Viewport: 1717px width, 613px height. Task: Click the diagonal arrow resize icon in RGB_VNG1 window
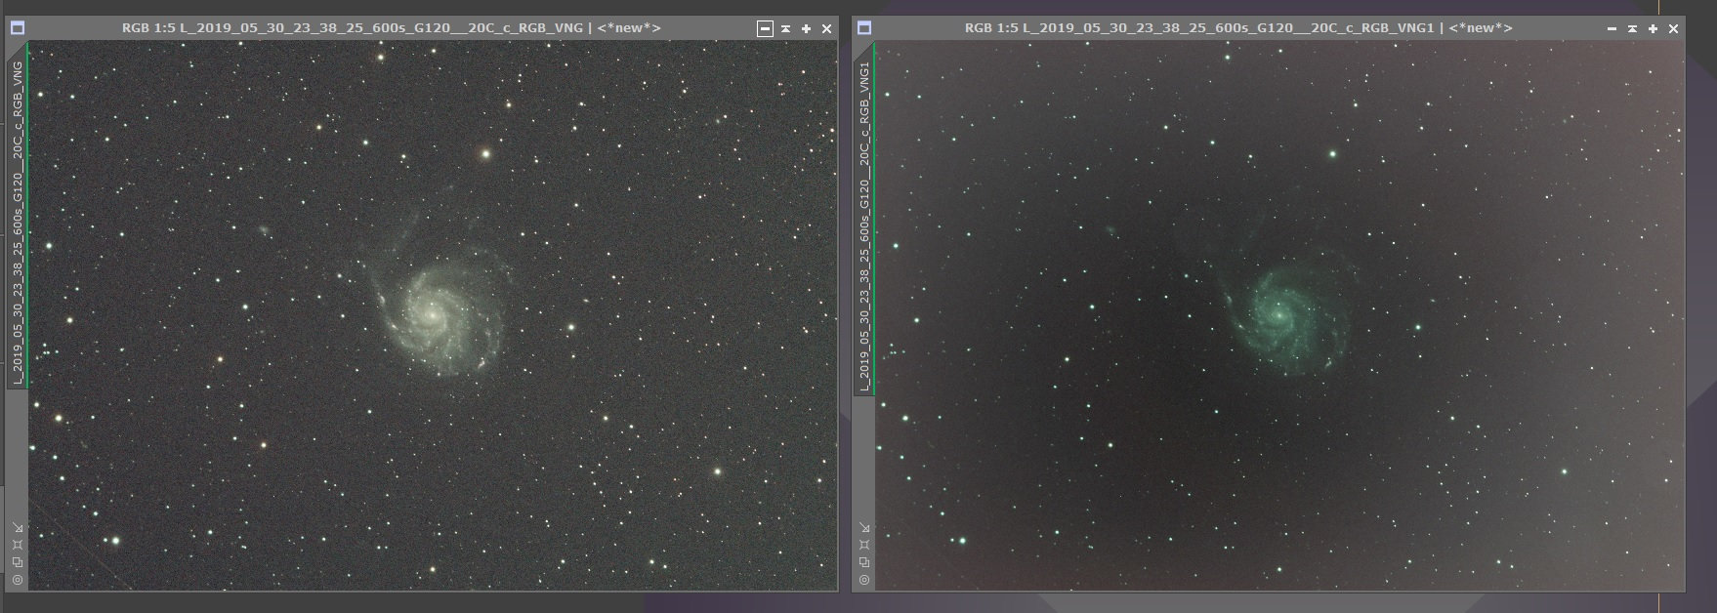864,527
